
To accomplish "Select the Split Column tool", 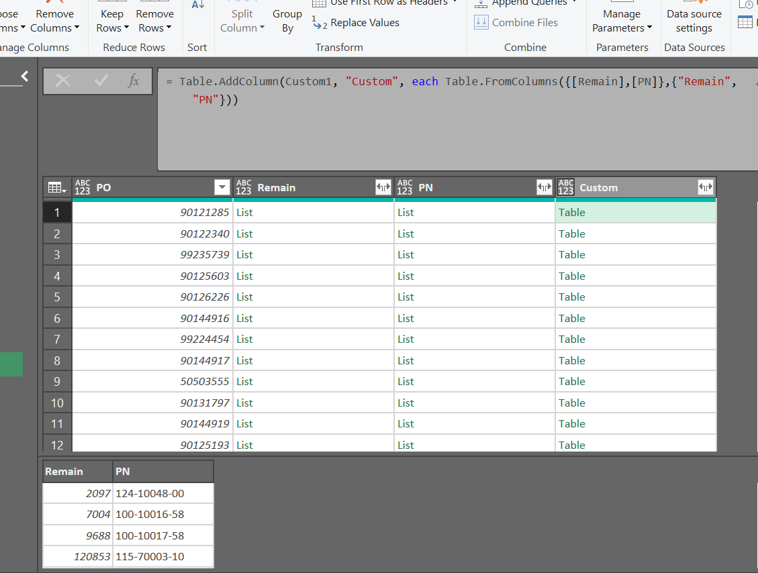I will coord(242,21).
